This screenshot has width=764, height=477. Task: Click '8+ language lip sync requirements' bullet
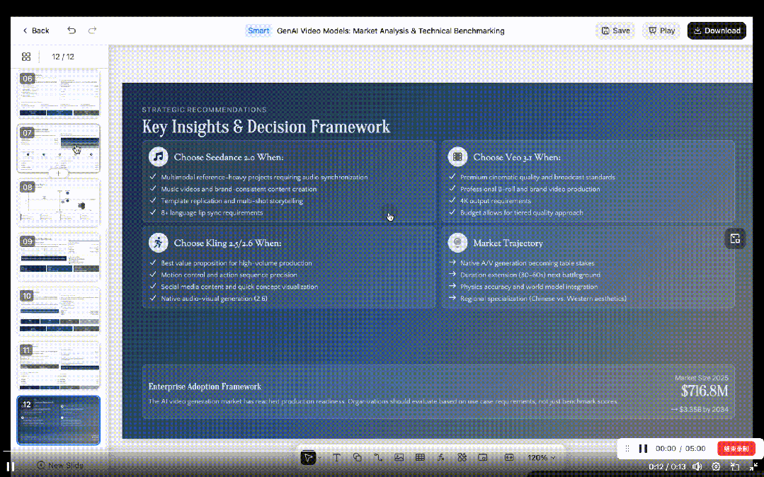click(x=212, y=212)
